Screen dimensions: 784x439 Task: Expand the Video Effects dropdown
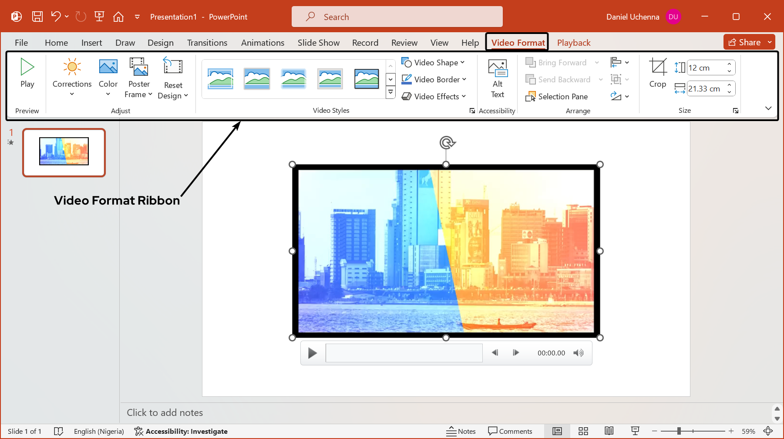tap(434, 97)
